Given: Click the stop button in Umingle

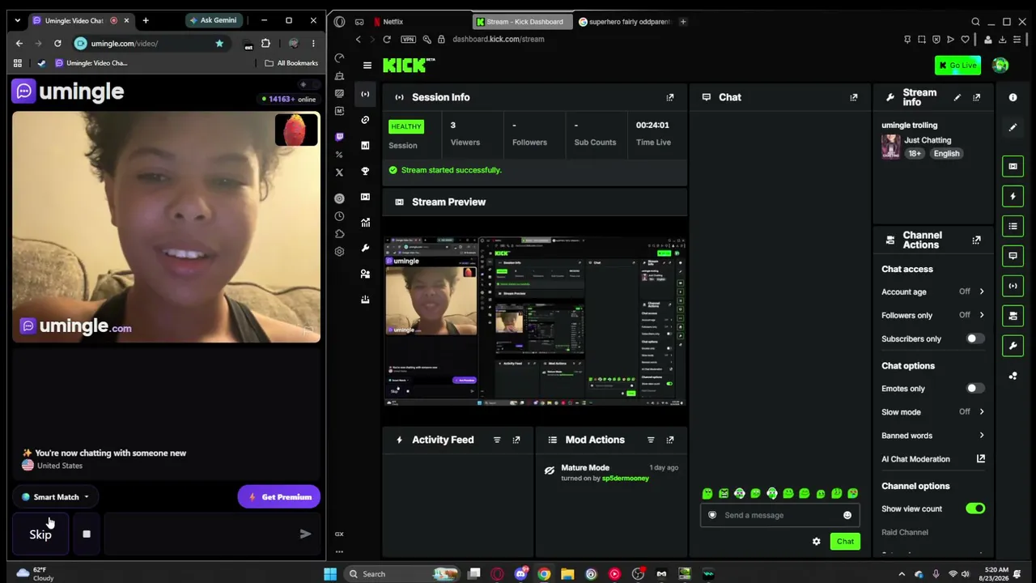Looking at the screenshot, I should (x=87, y=534).
